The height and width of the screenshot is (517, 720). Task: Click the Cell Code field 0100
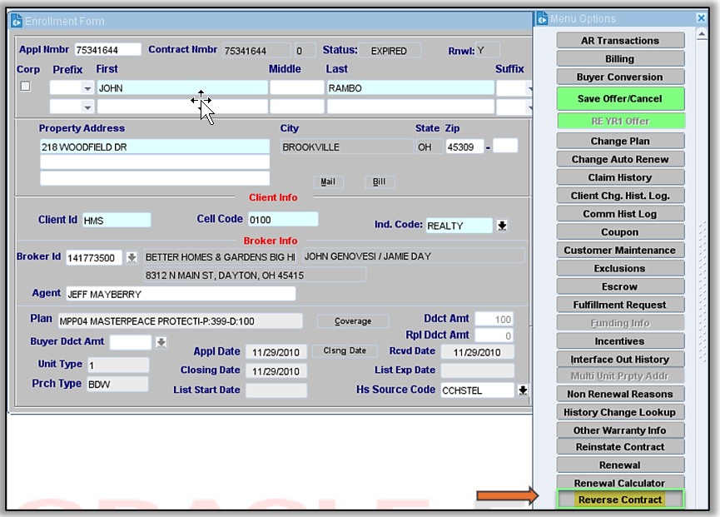point(283,220)
